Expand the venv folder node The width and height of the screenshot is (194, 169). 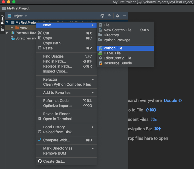(x=12, y=27)
